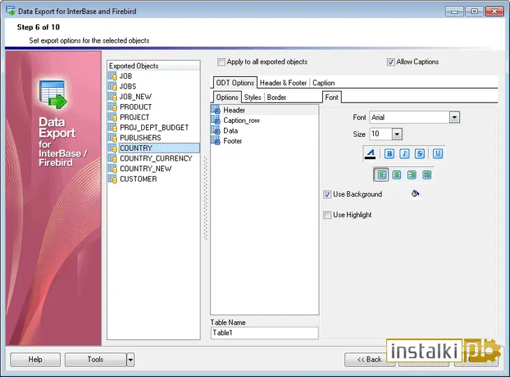Click the COUNTRY table icon
Image resolution: width=510 pixels, height=377 pixels.
click(112, 148)
